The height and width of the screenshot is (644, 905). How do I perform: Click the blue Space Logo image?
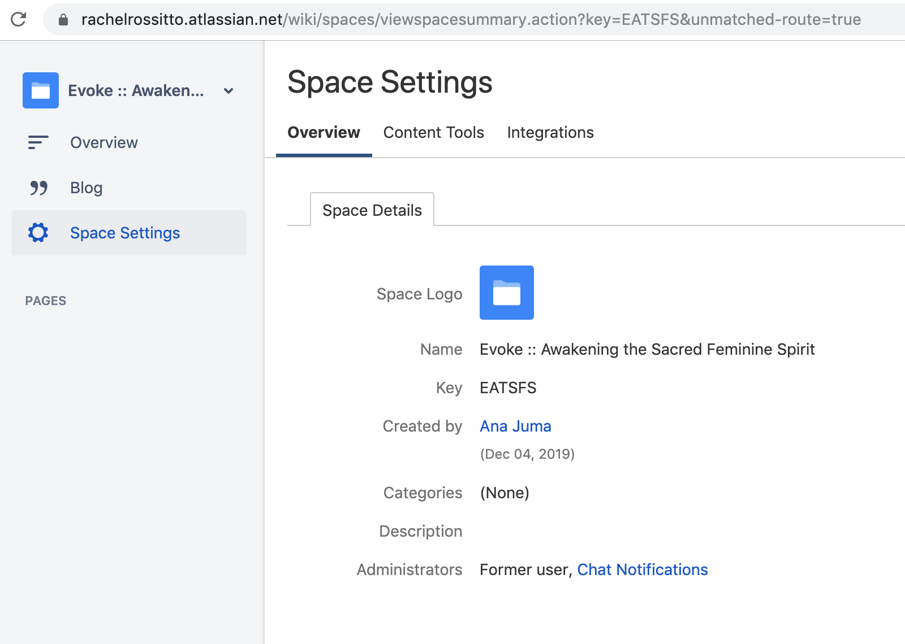pyautogui.click(x=507, y=293)
